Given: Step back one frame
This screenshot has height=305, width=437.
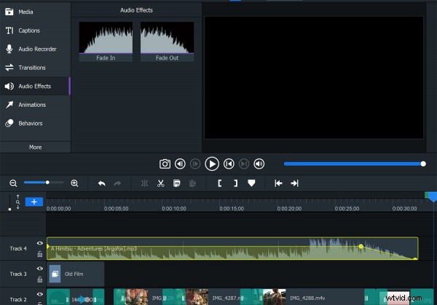Looking at the screenshot, I should click(180, 164).
